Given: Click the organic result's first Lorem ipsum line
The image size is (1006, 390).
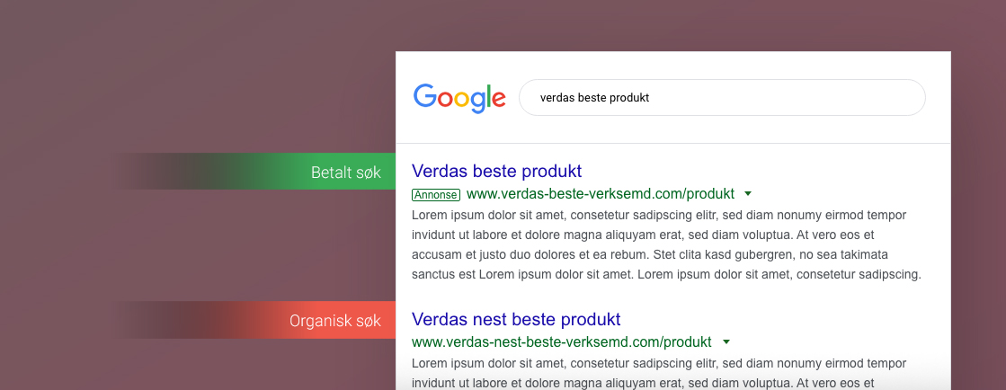Looking at the screenshot, I should click(659, 363).
